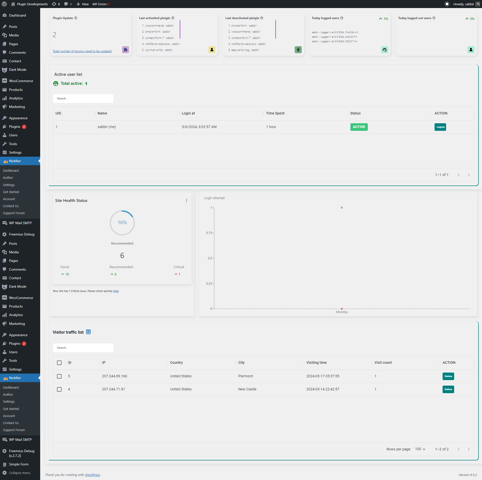Viewport: 482px width, 480px height.
Task: Click 'sabbir - Logged in at 5/5/2024, 10:40:24 AM'
Action: coord(335,32)
